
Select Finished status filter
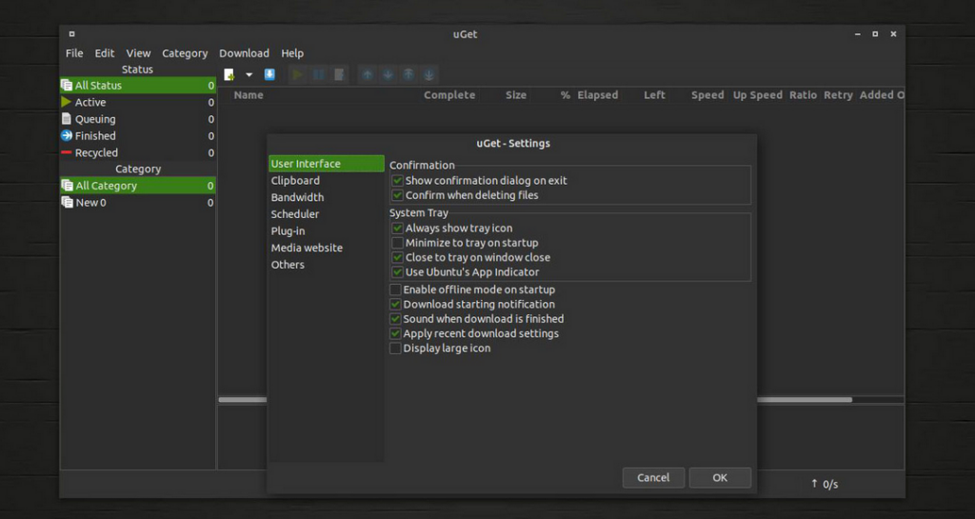[x=138, y=135]
